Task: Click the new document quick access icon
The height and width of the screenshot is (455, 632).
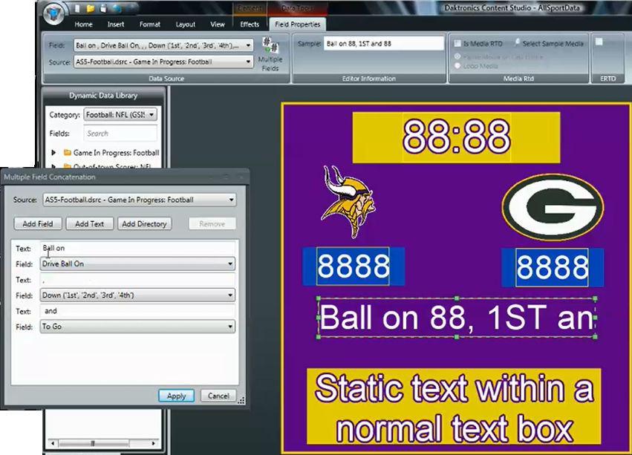Action: click(x=77, y=10)
